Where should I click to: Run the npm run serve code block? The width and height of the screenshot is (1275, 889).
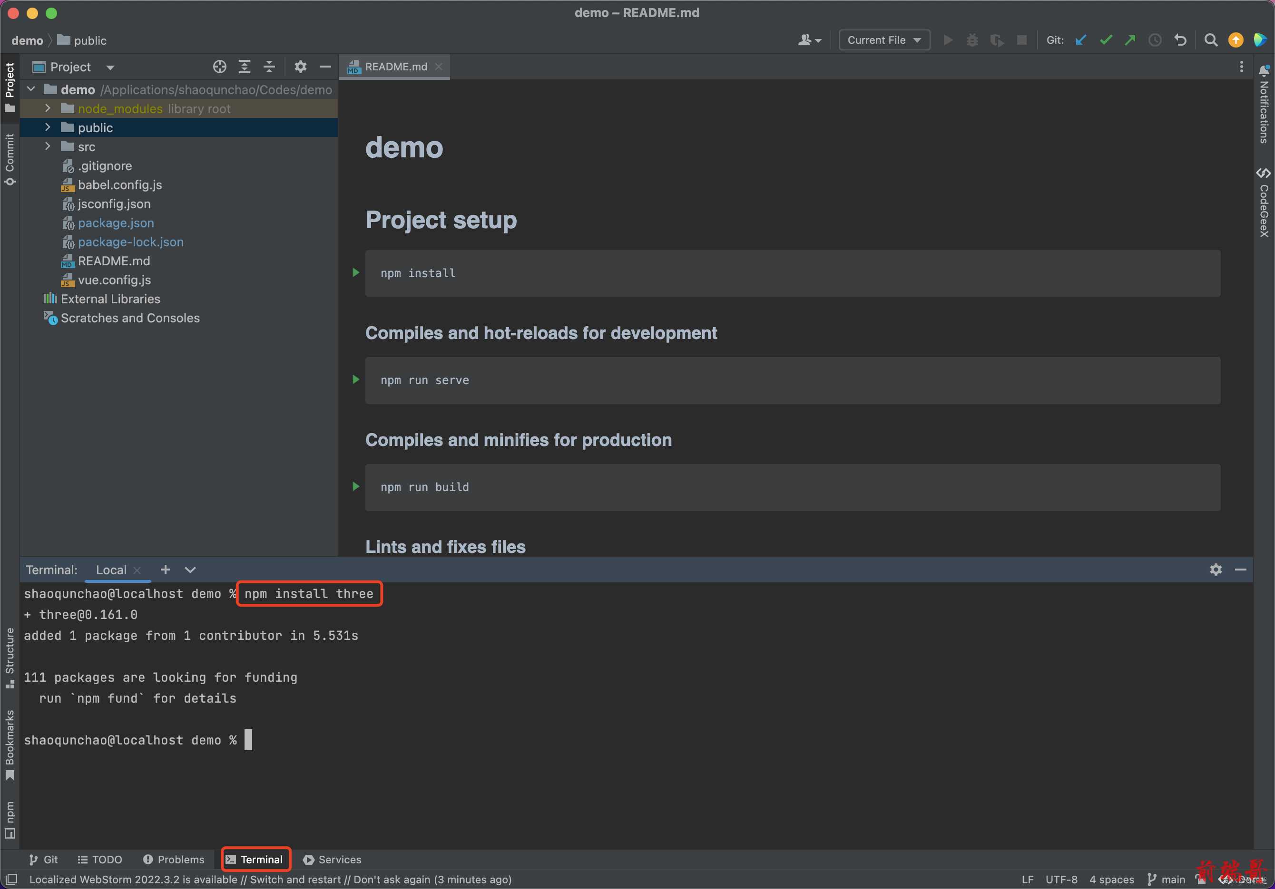pos(356,379)
